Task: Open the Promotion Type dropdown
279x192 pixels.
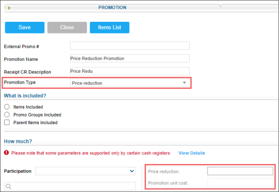Action: point(130,83)
